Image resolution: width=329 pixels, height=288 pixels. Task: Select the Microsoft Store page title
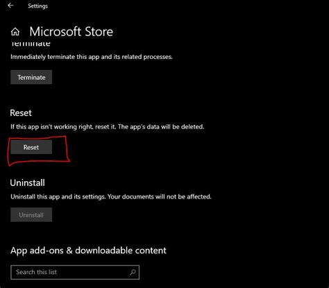point(71,31)
